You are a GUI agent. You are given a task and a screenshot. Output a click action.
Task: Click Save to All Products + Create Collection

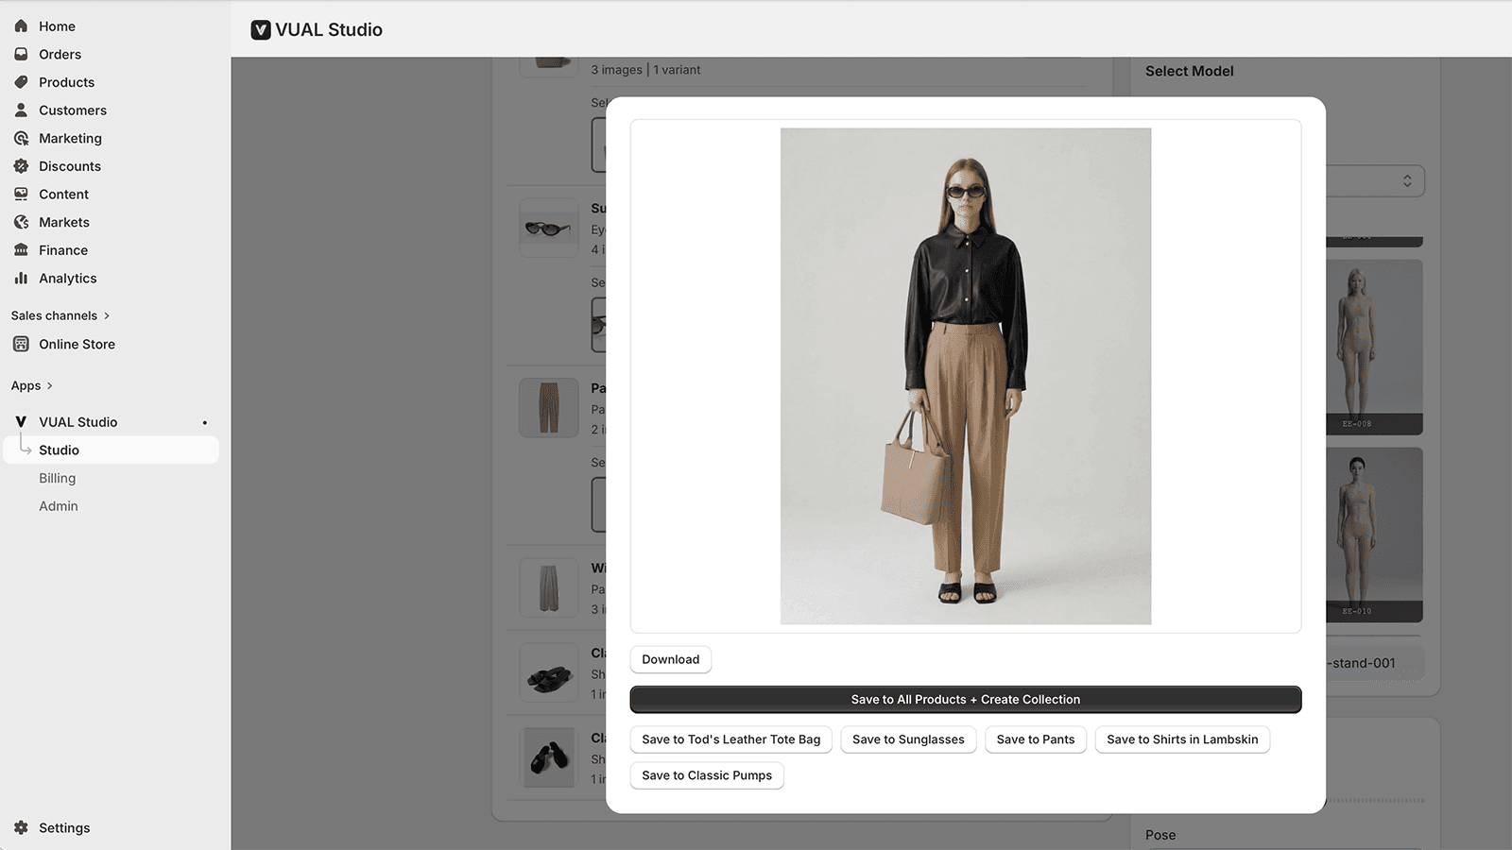(x=966, y=700)
